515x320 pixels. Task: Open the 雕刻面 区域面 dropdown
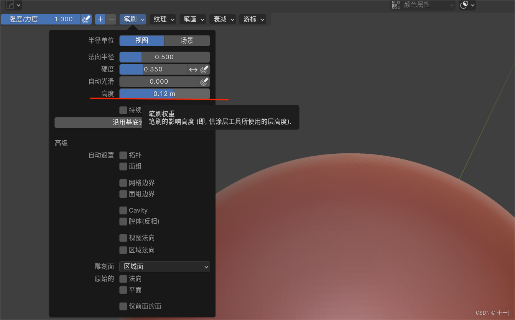pyautogui.click(x=165, y=266)
